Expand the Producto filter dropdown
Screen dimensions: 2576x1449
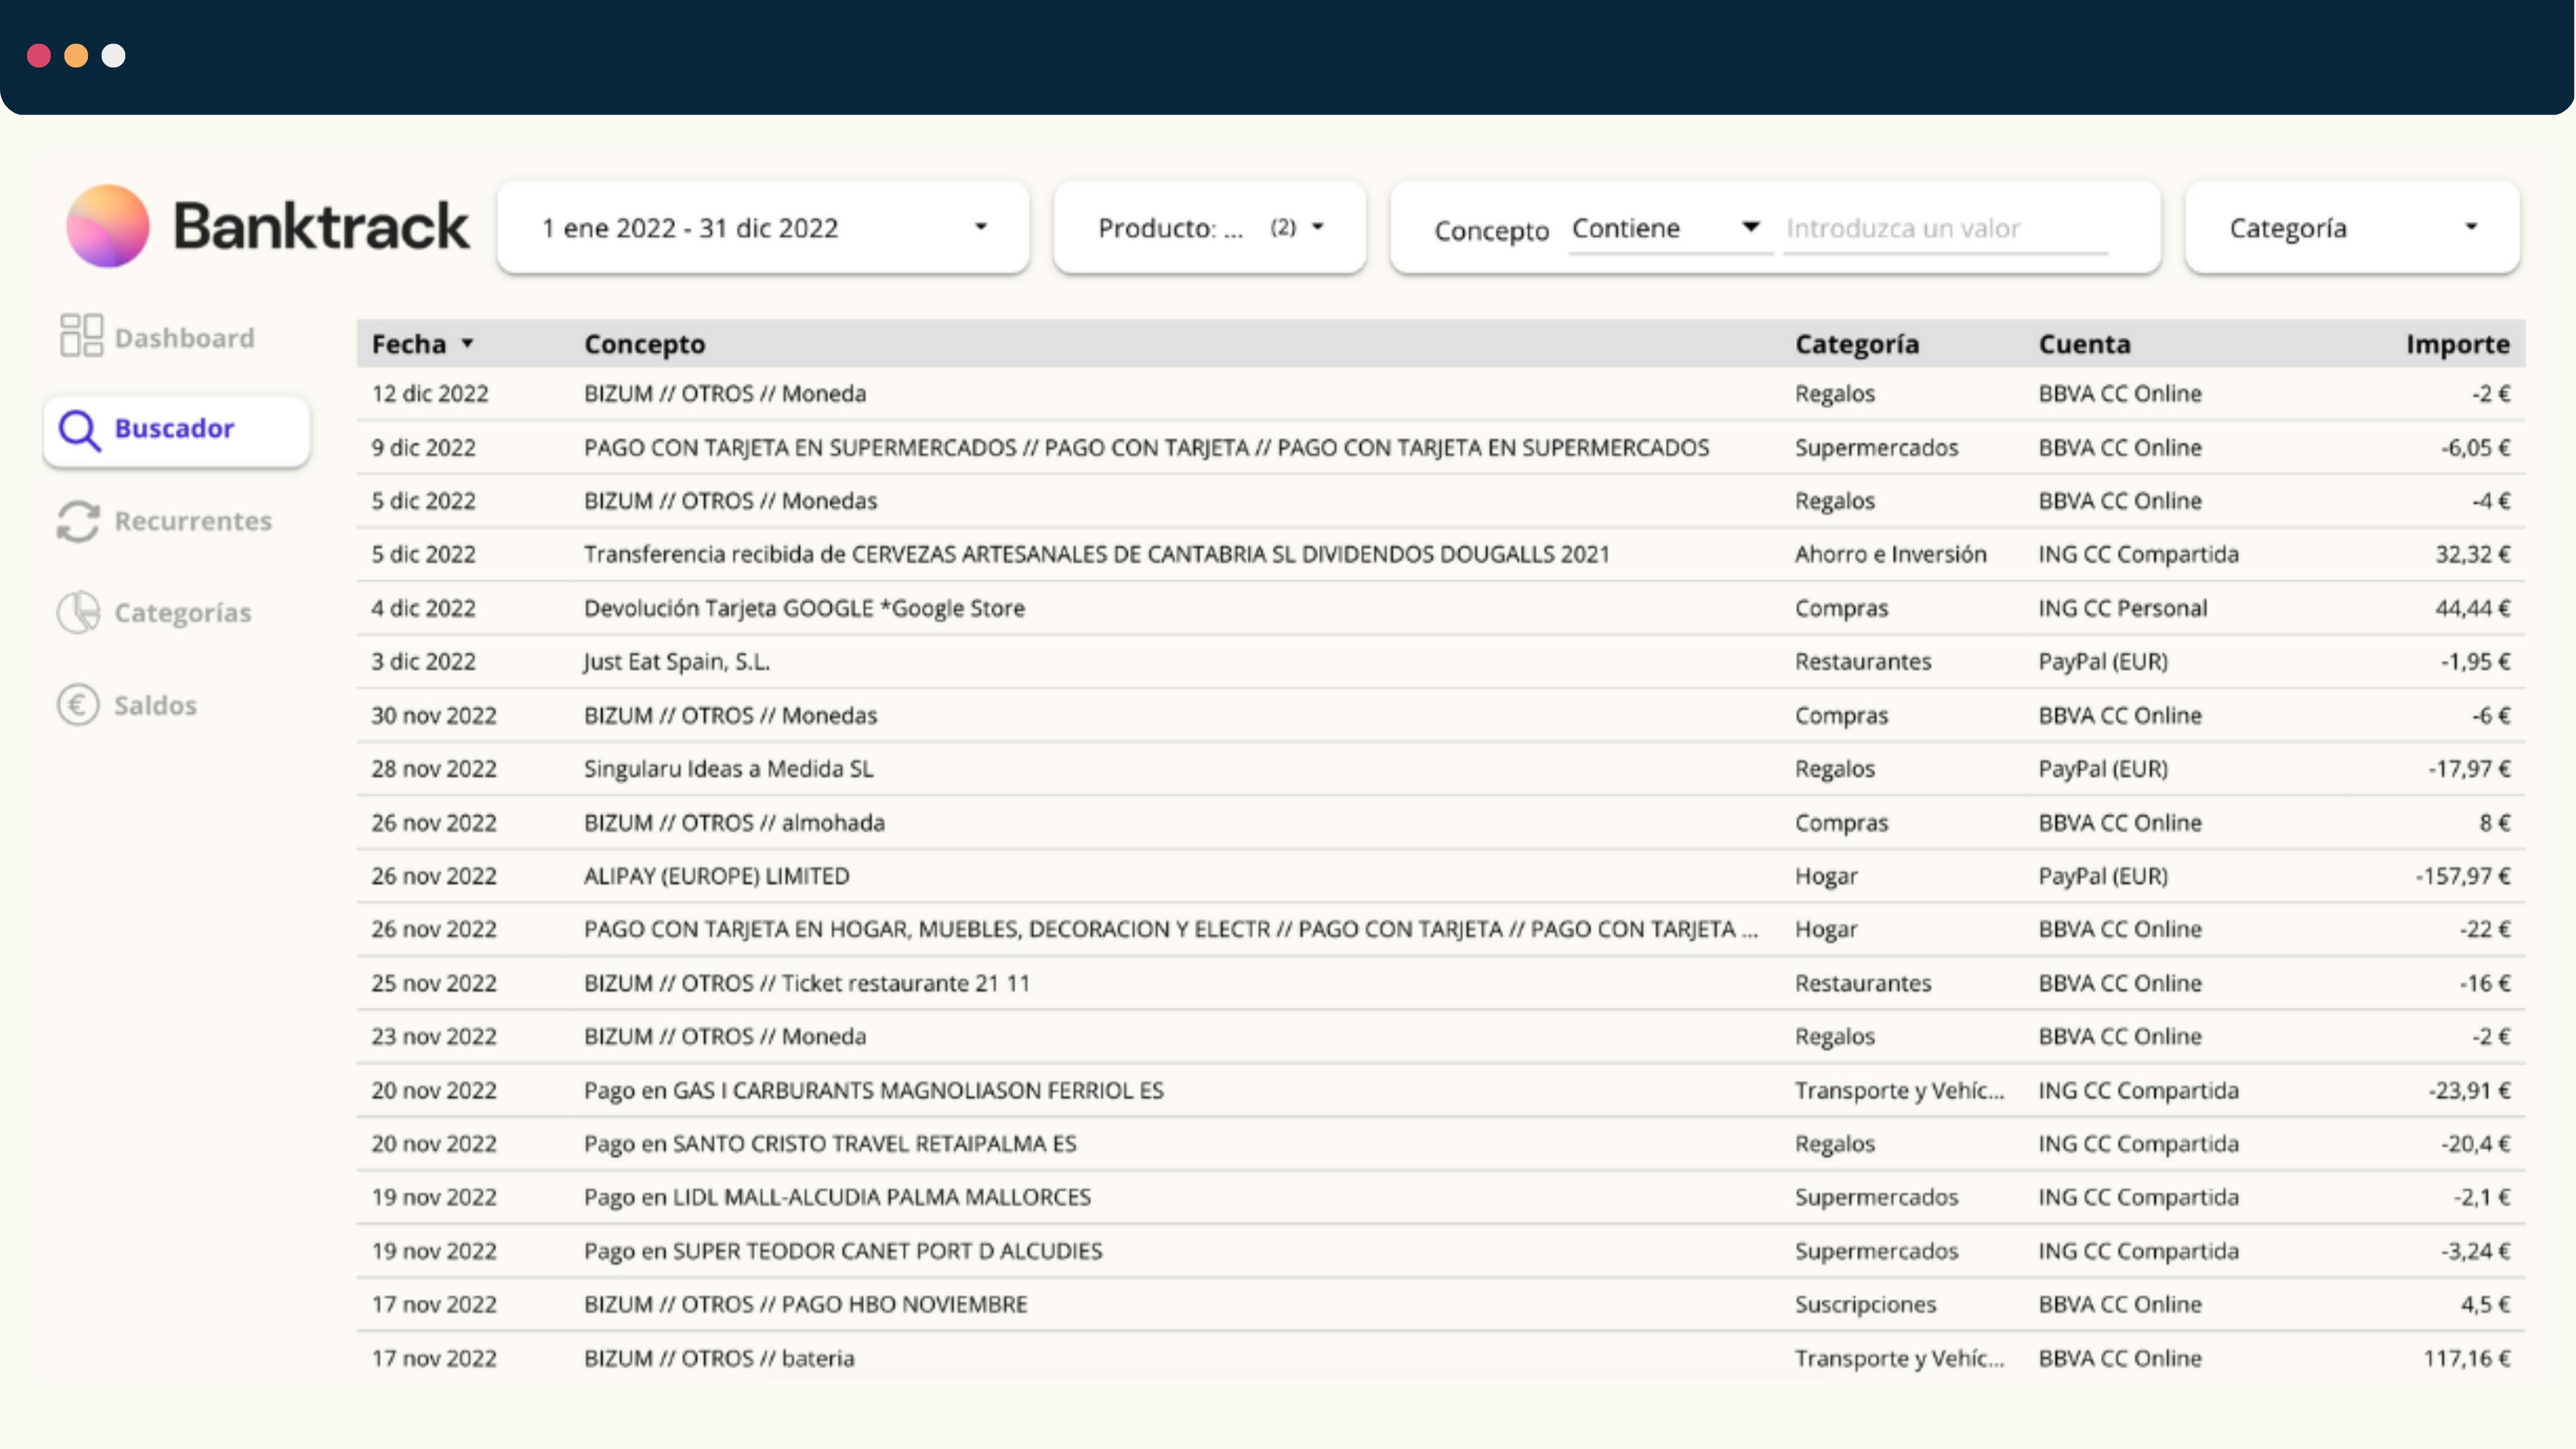(1210, 228)
